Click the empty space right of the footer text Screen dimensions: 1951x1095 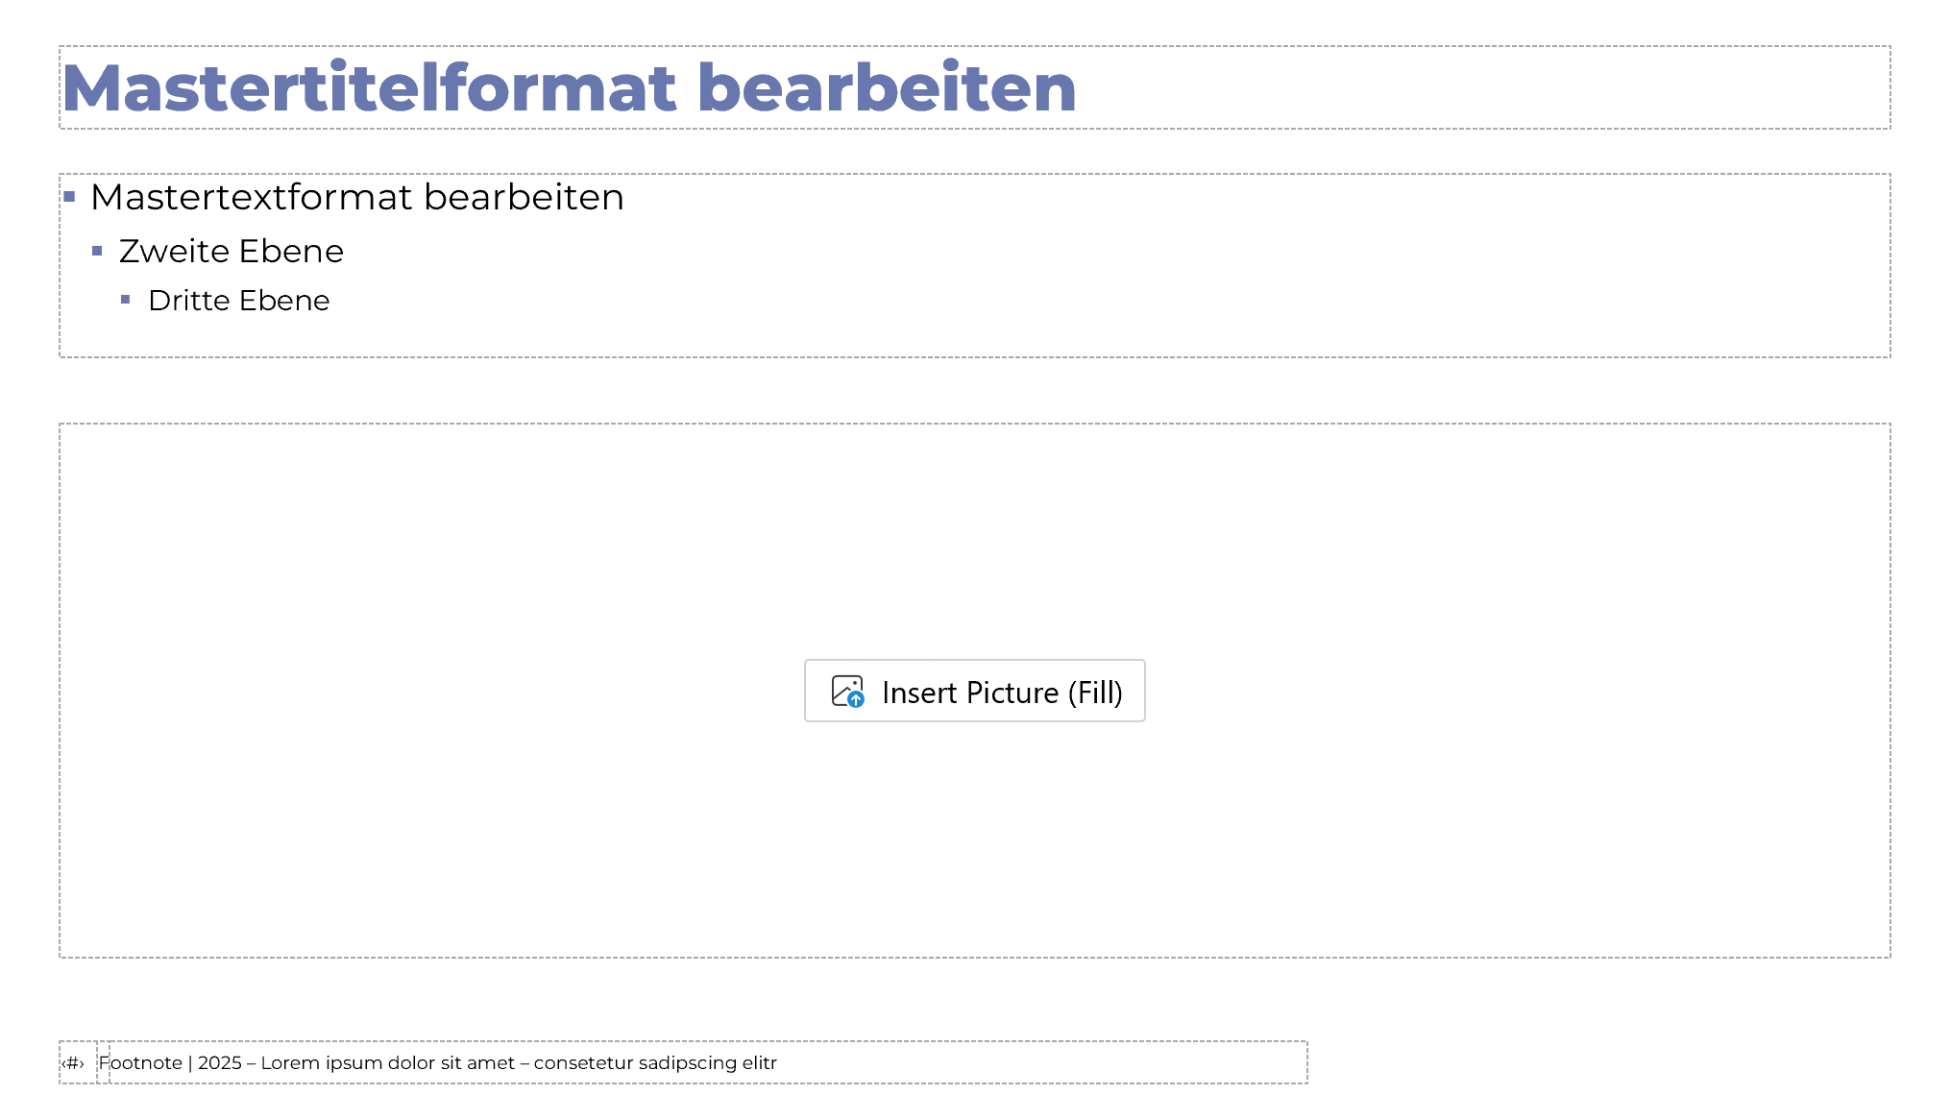point(1037,1063)
